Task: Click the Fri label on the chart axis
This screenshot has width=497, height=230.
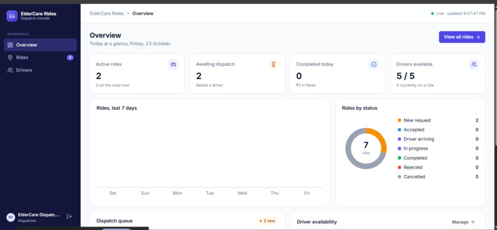Action: pos(307,193)
